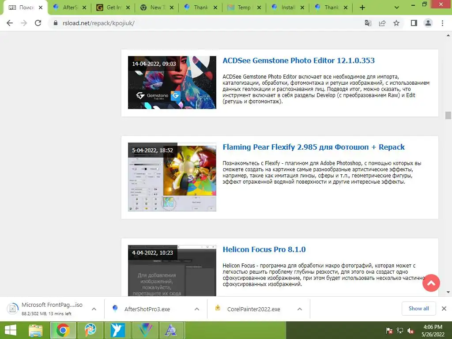Share this page via share icon
The height and width of the screenshot is (339, 452).
point(382,23)
